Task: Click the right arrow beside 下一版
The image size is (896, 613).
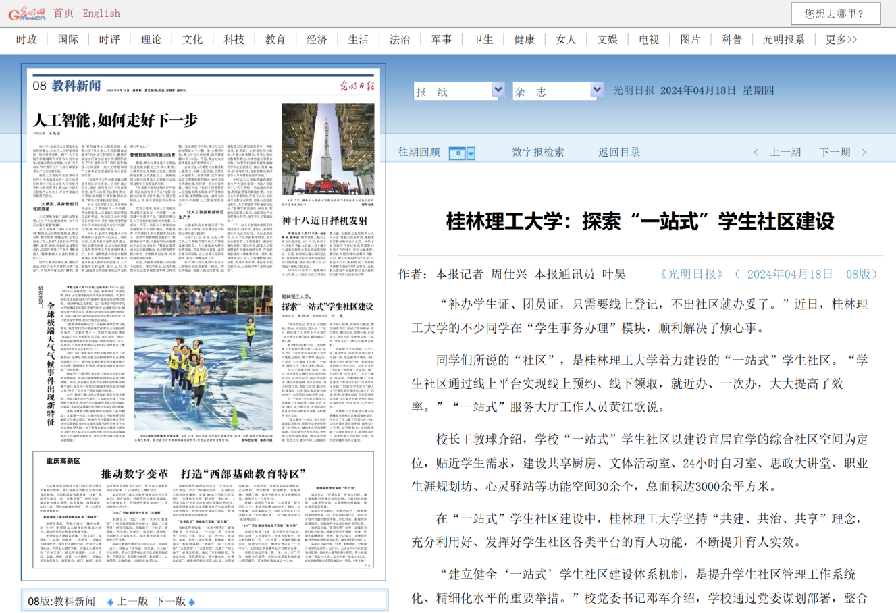Action: [x=192, y=602]
